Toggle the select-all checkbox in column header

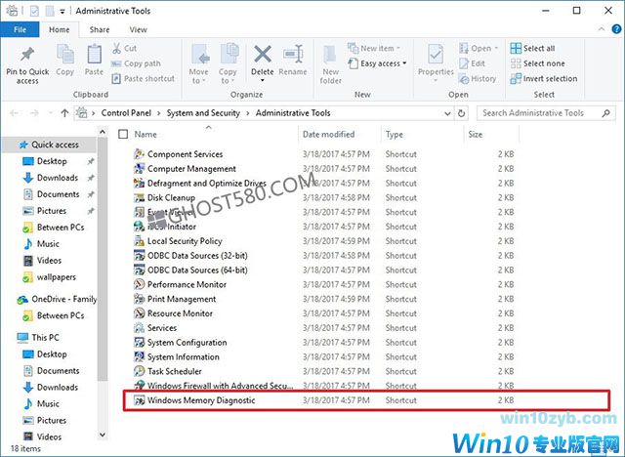point(122,134)
